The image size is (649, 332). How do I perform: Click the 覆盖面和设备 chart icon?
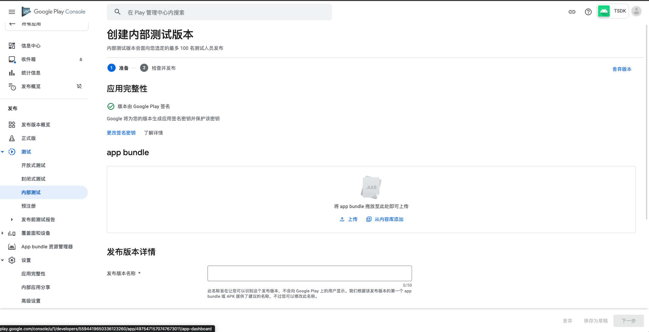[12, 233]
